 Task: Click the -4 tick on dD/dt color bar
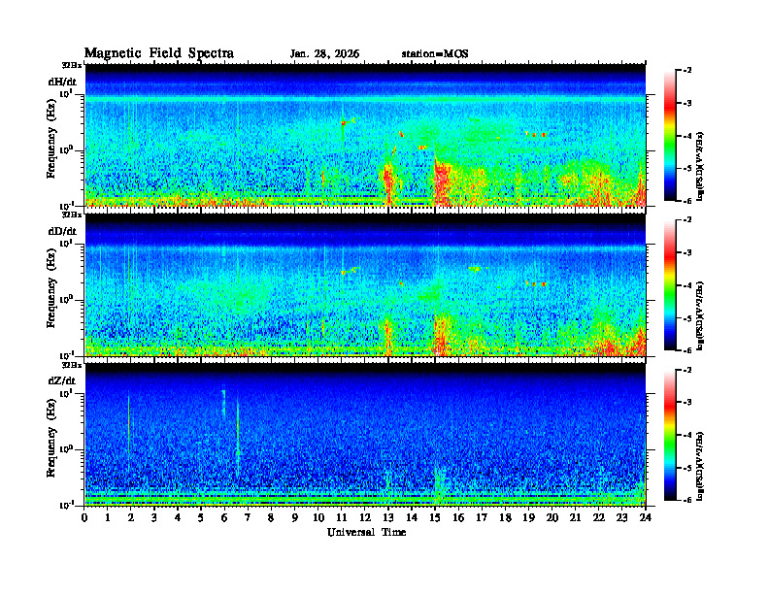[687, 285]
